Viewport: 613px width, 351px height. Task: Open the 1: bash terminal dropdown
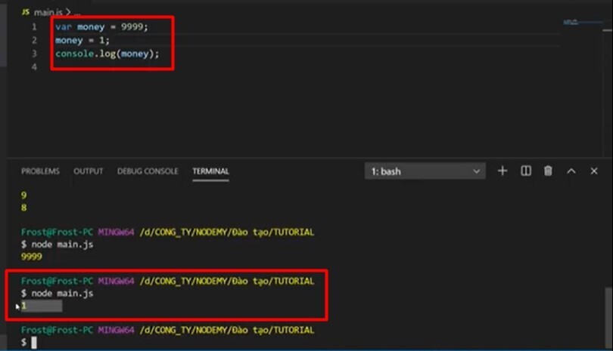coord(425,171)
